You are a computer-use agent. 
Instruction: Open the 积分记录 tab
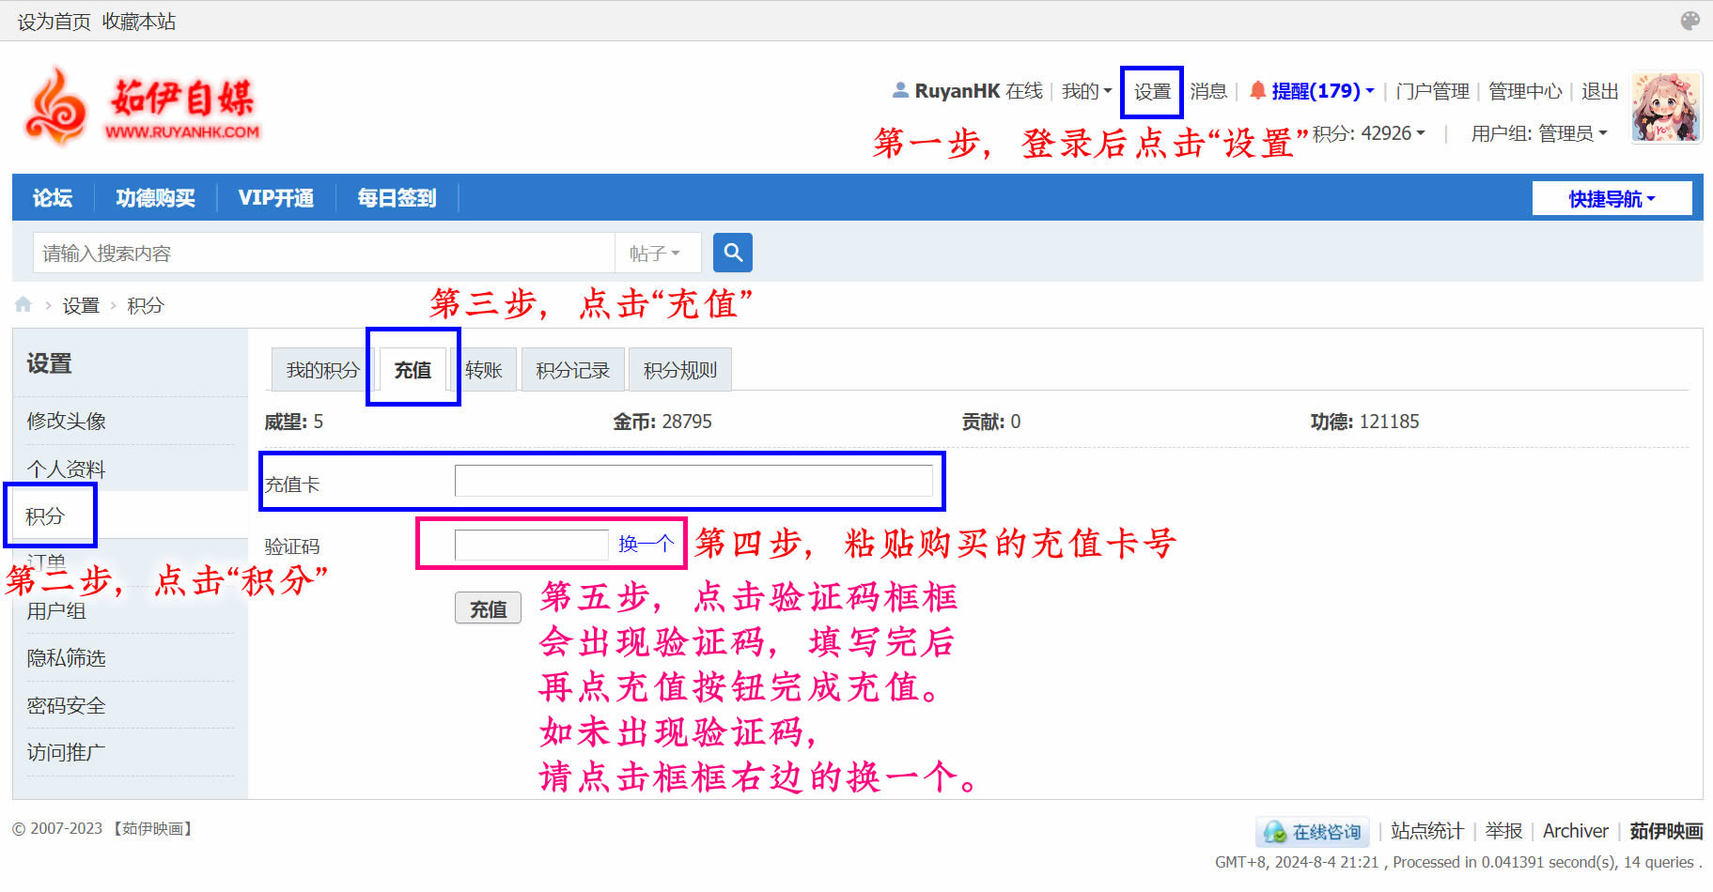tap(572, 370)
